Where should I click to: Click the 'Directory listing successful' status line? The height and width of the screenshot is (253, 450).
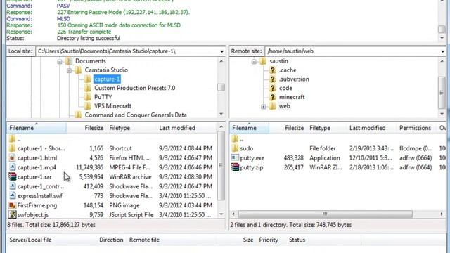(x=89, y=38)
